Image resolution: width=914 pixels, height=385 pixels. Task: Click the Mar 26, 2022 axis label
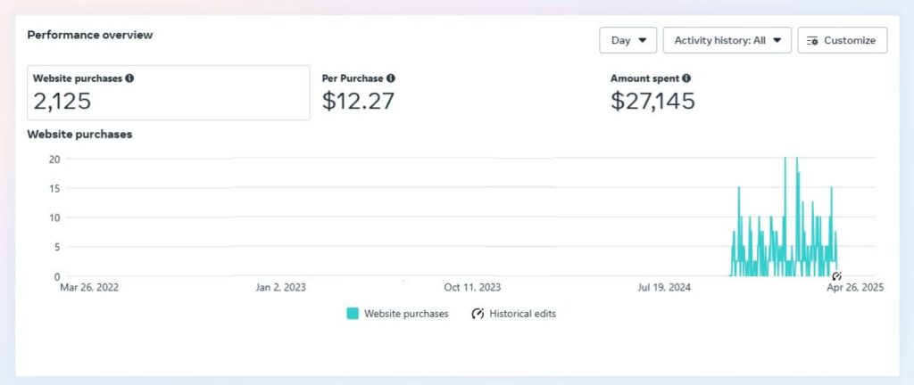(88, 287)
